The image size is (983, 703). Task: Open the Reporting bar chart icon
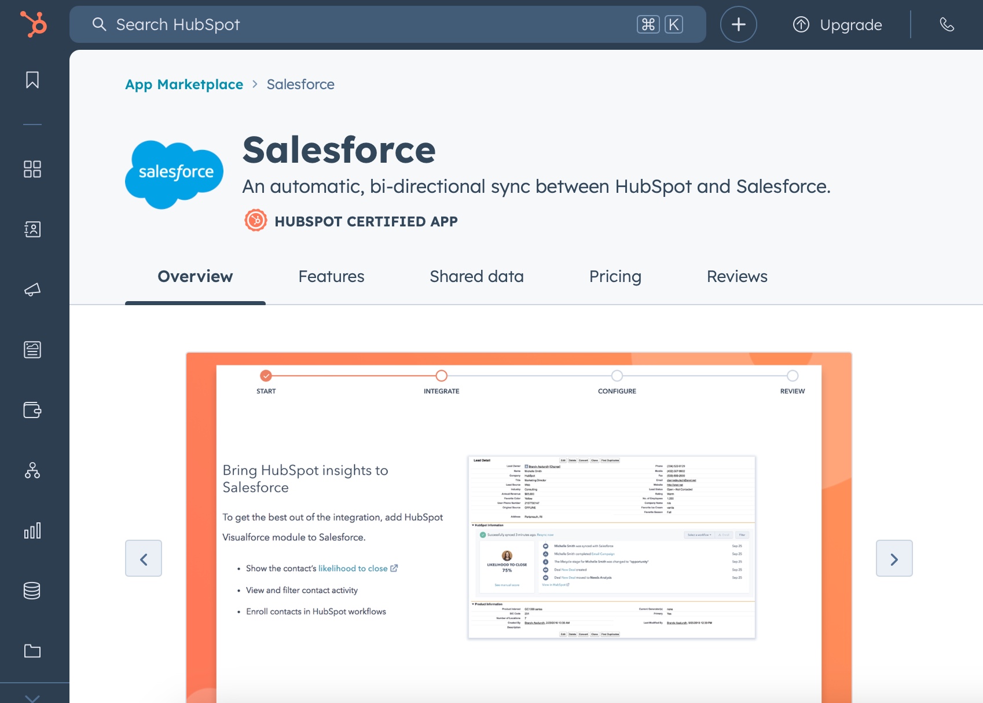pos(32,530)
